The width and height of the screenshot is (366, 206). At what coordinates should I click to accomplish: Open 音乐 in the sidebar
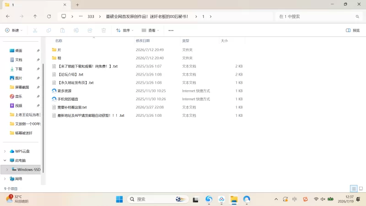click(19, 96)
